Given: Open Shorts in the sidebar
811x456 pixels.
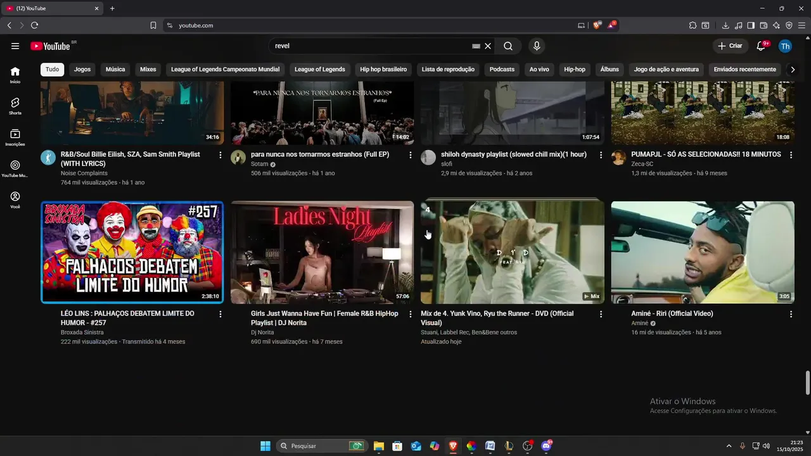Looking at the screenshot, I should coord(15,106).
